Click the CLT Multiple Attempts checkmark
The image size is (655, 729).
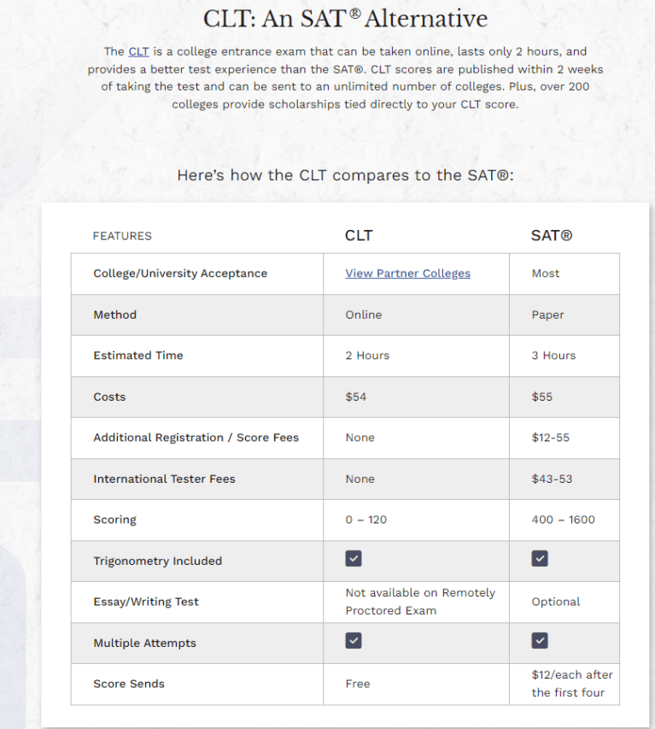click(354, 641)
